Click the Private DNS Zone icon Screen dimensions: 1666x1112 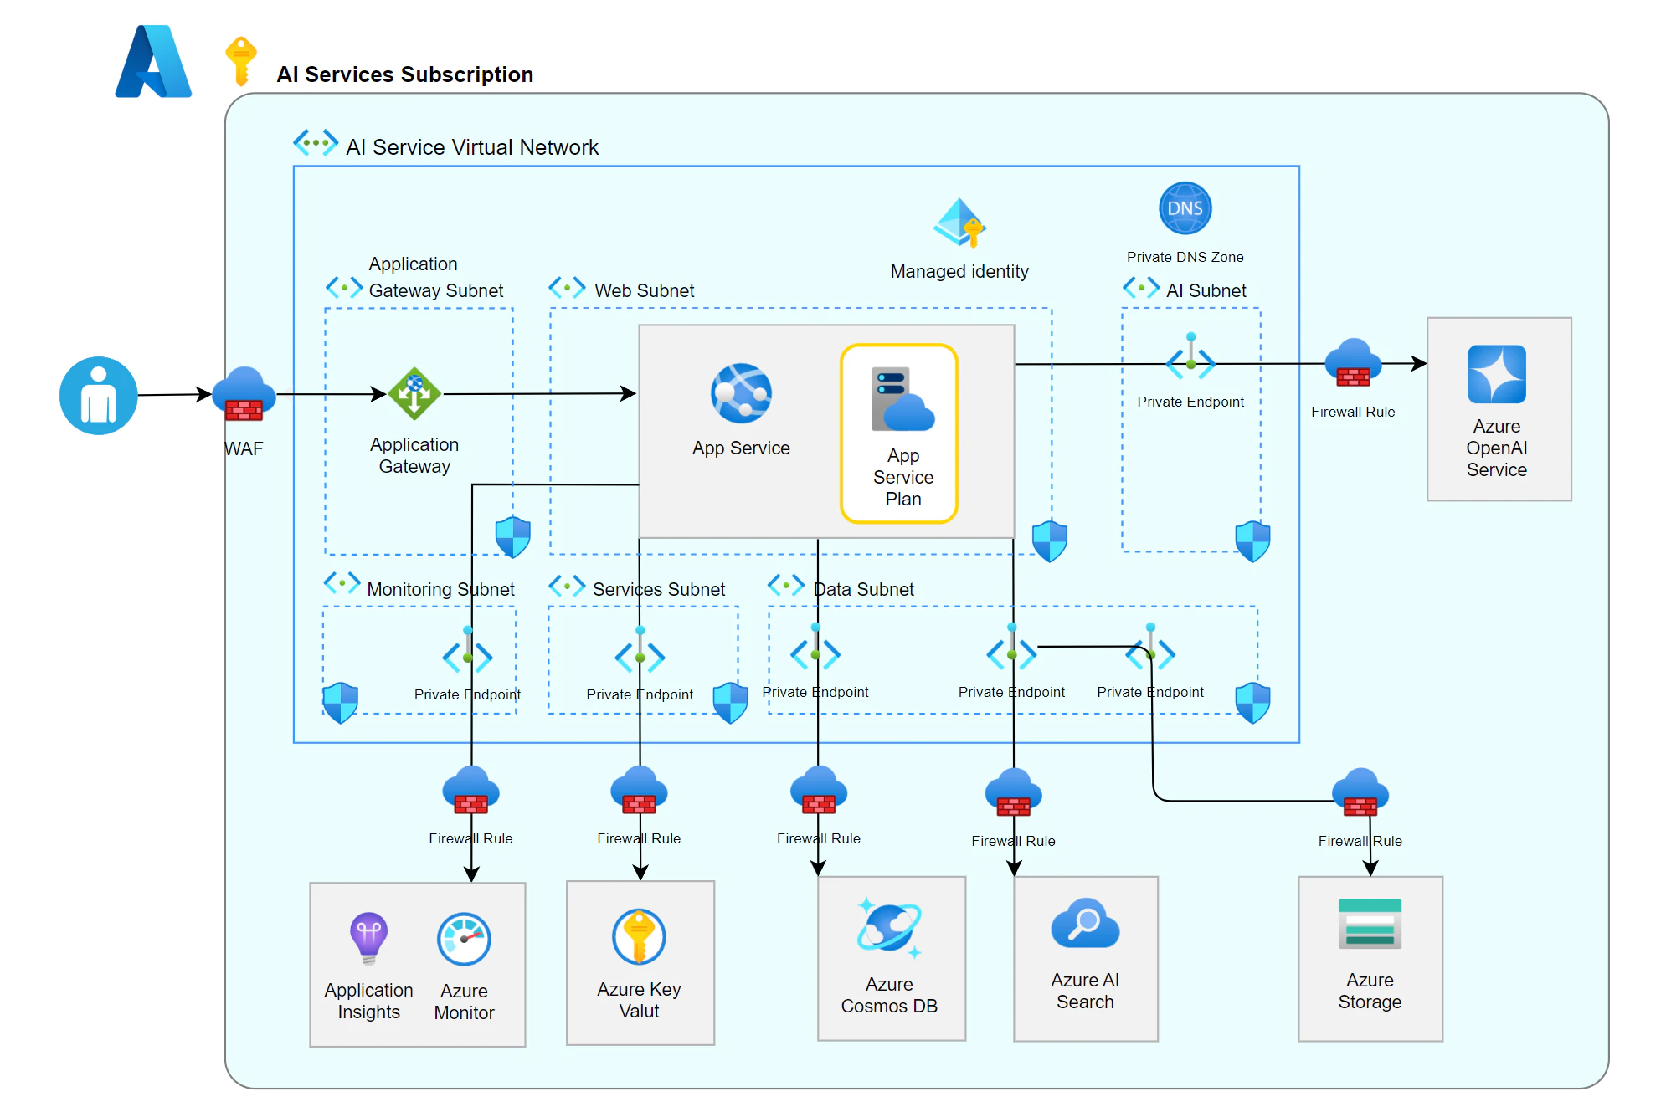point(1185,208)
